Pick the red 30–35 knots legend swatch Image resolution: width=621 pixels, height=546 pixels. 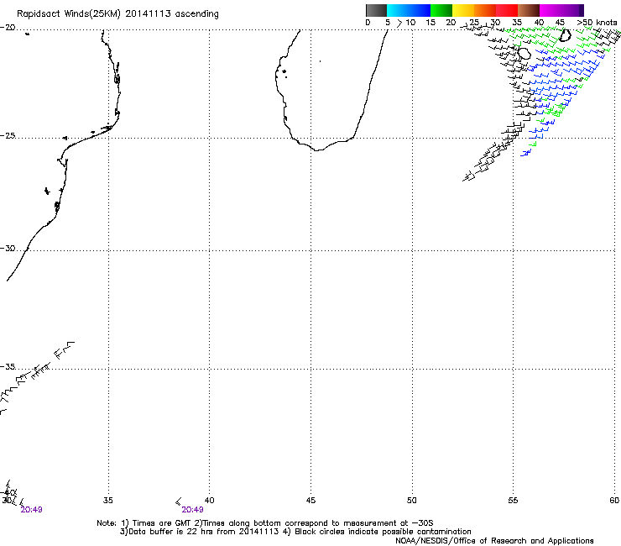[x=507, y=10]
